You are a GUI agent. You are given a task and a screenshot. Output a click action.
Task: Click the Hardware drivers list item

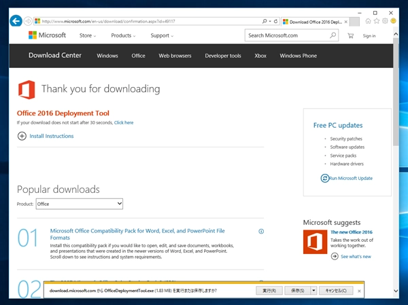tap(347, 164)
